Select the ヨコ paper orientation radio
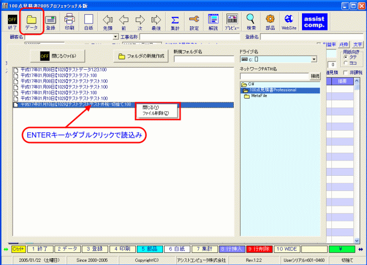 [x=346, y=63]
